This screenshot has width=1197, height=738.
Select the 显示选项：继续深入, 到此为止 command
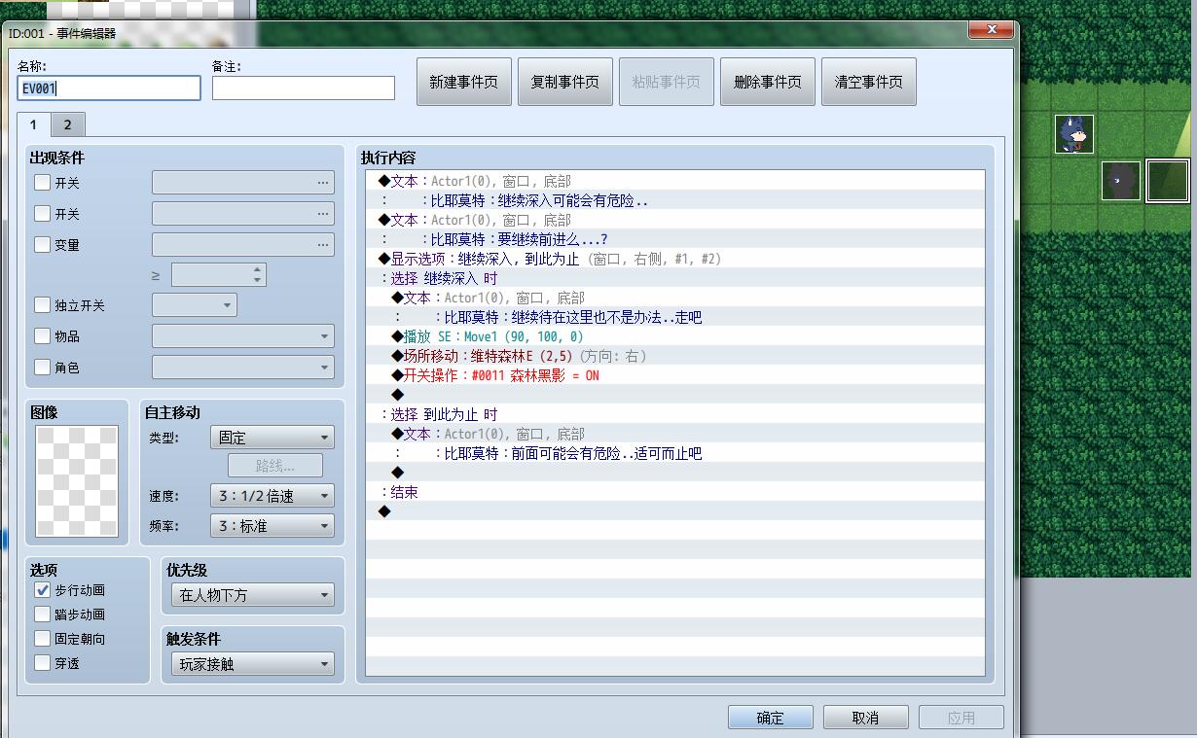point(675,259)
